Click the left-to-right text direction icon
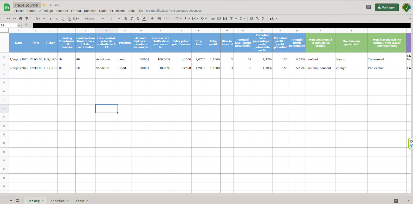This screenshot has height=204, width=413. [x=257, y=19]
